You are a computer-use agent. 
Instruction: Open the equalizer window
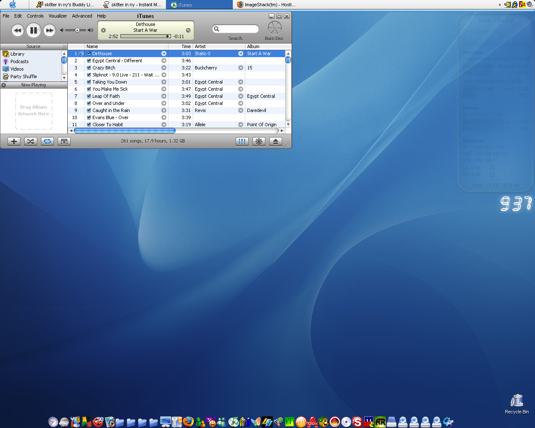point(242,141)
